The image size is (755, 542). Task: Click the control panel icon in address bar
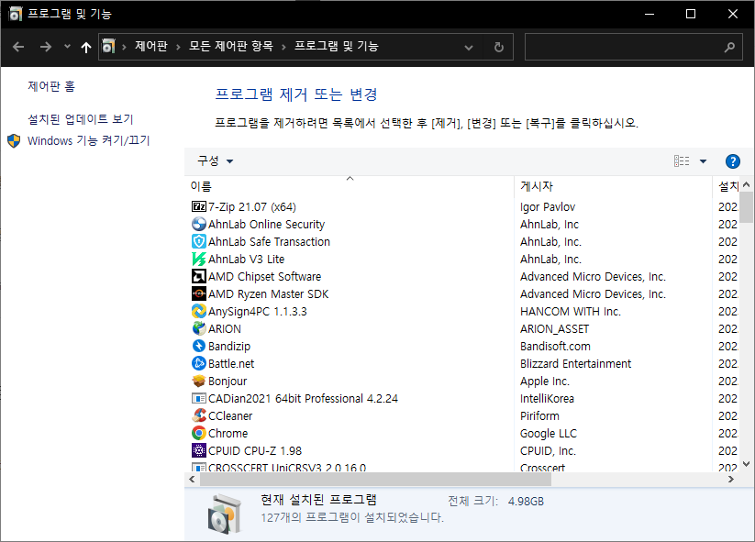(109, 46)
